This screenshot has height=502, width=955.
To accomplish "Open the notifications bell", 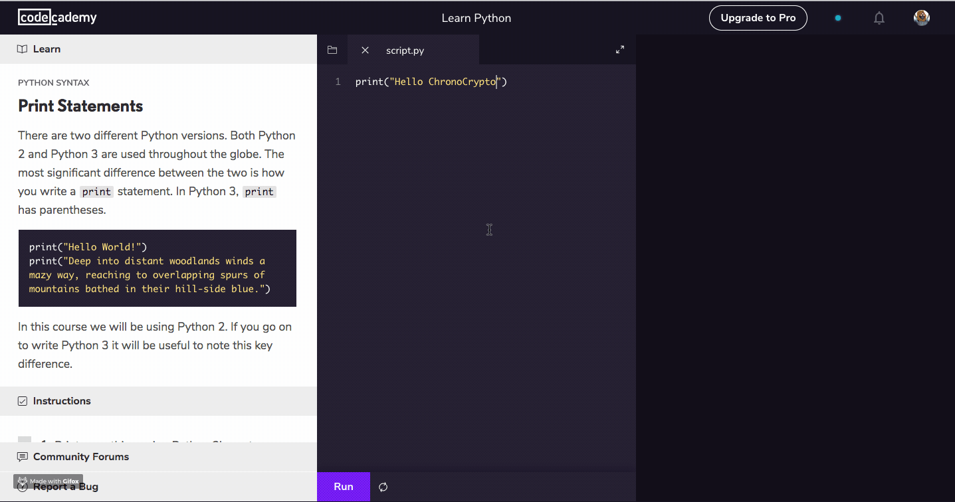I will (x=879, y=18).
